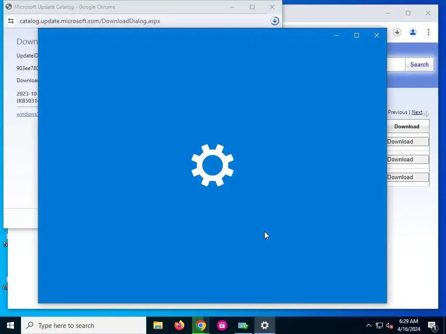Maximize the Settings window

tap(356, 35)
